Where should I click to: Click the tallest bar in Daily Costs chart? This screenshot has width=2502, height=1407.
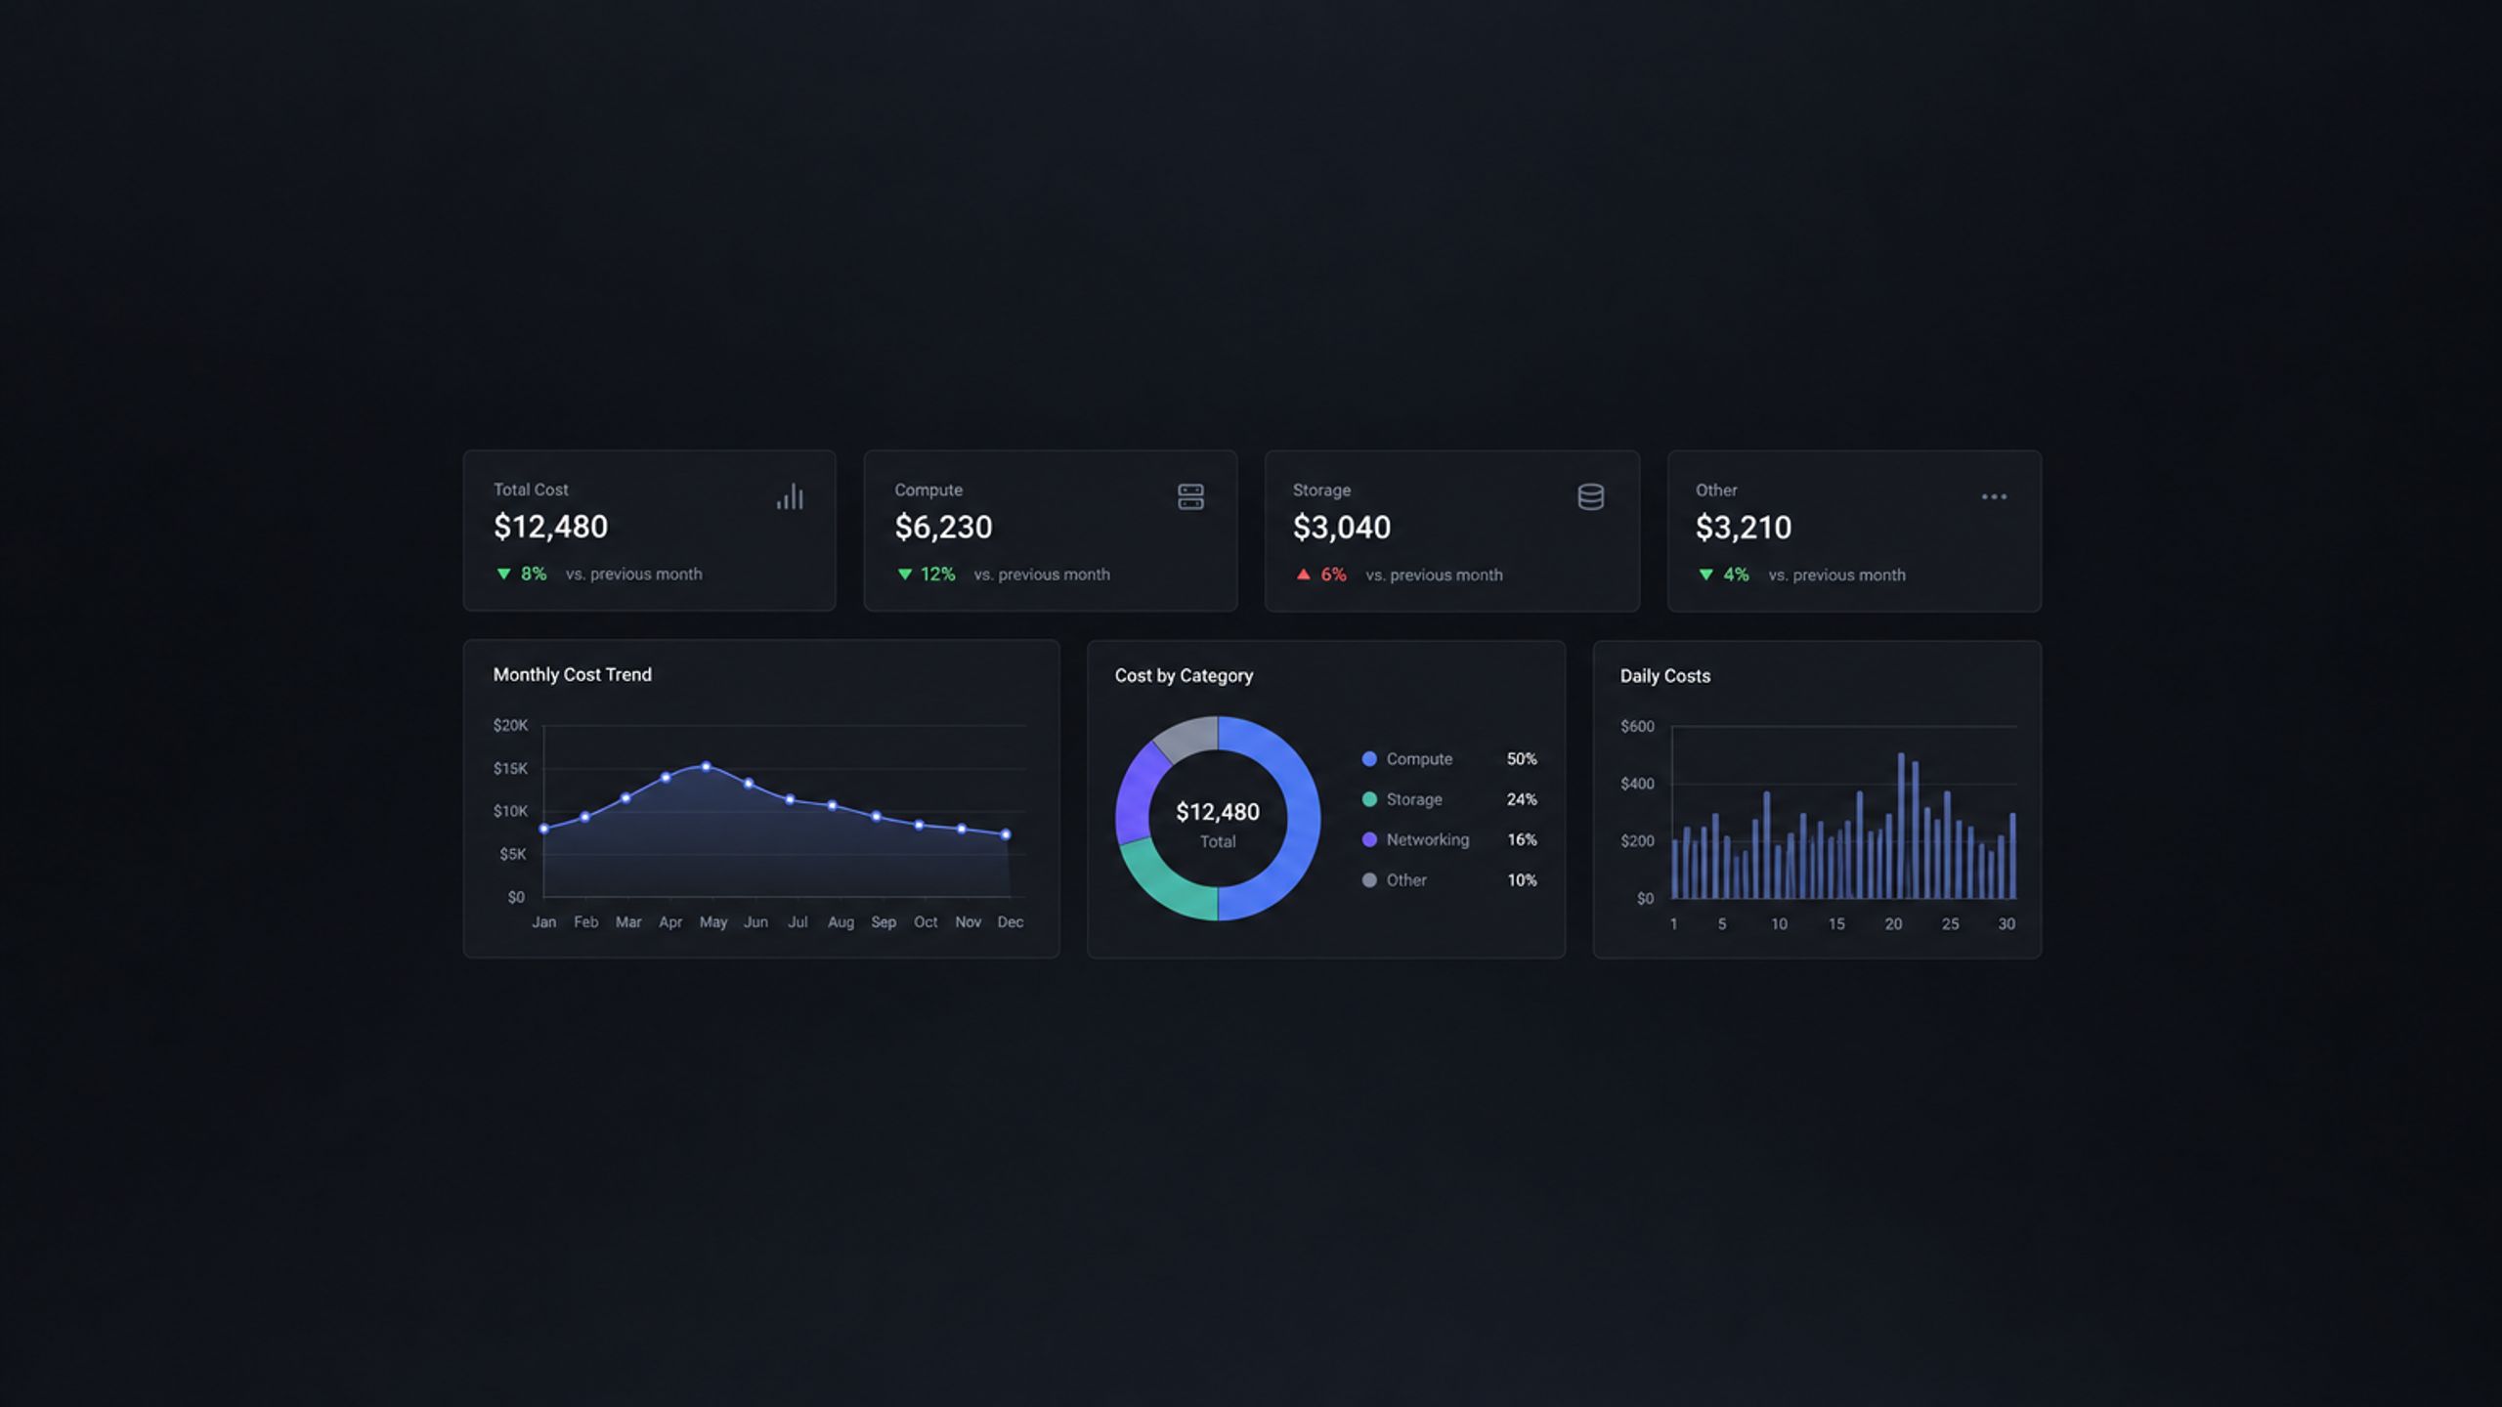(1901, 826)
